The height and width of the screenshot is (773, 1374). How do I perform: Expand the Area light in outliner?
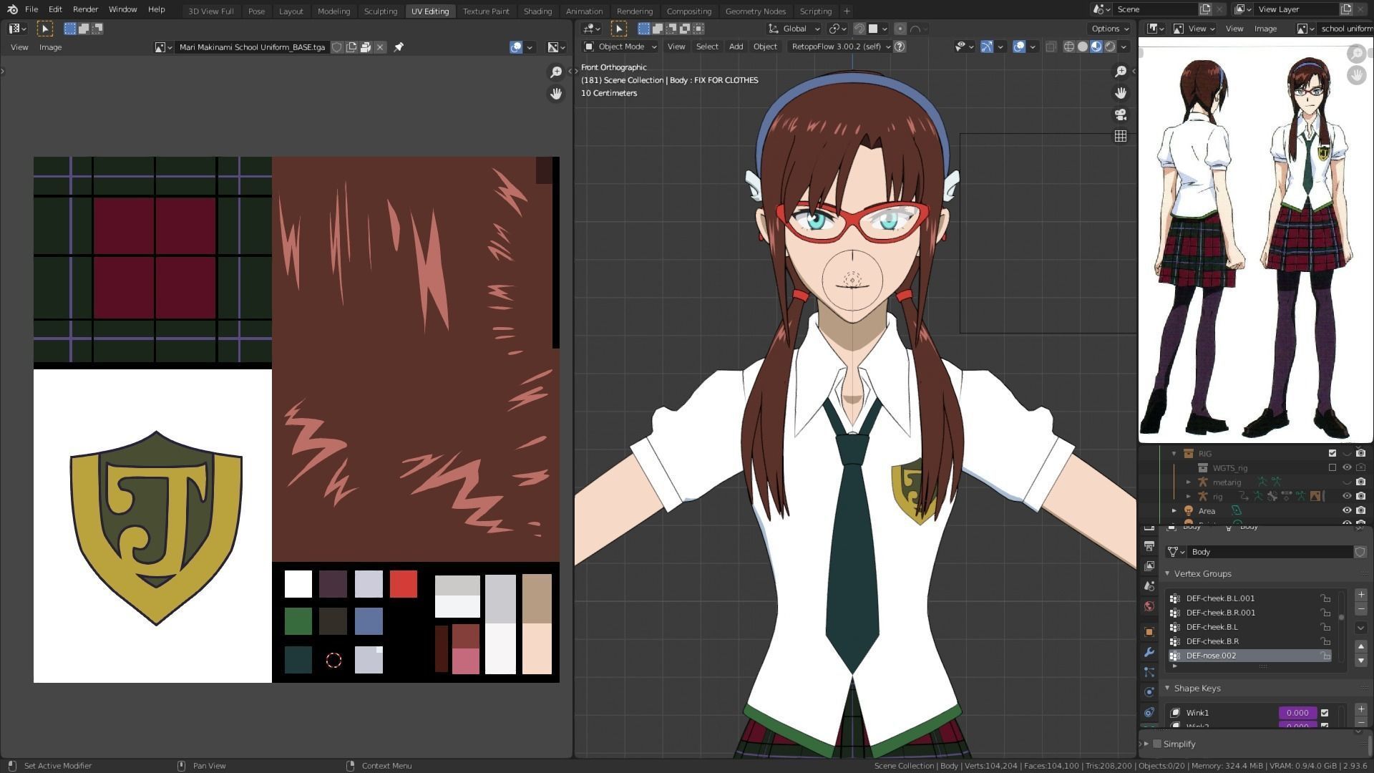point(1174,511)
